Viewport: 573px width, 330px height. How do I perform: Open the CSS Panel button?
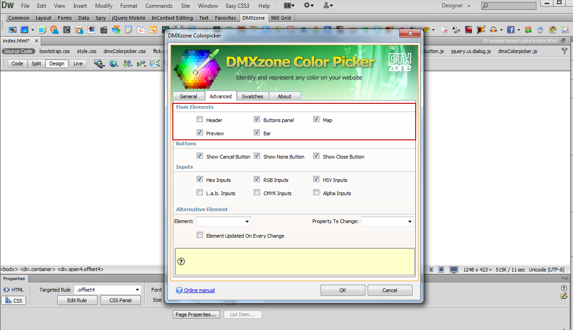120,300
